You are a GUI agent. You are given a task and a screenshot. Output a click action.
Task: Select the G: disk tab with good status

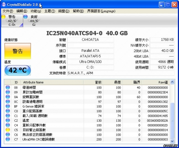point(34,20)
